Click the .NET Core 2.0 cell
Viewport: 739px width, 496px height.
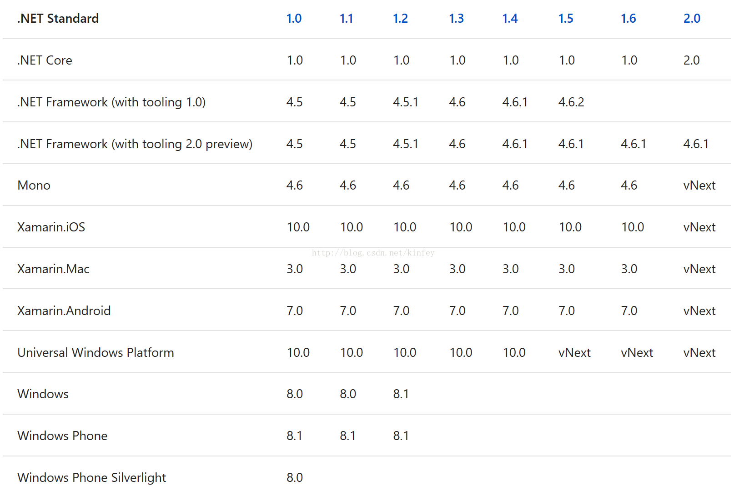coord(691,60)
